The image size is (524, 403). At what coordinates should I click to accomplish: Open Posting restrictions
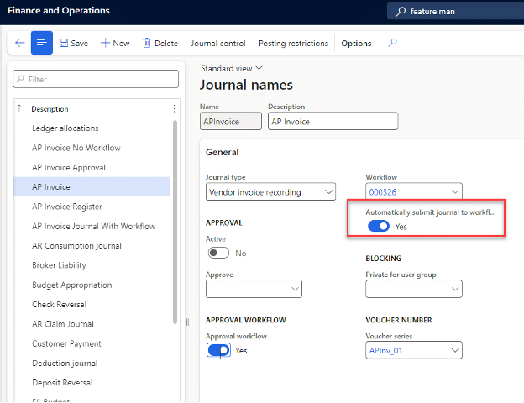(293, 44)
